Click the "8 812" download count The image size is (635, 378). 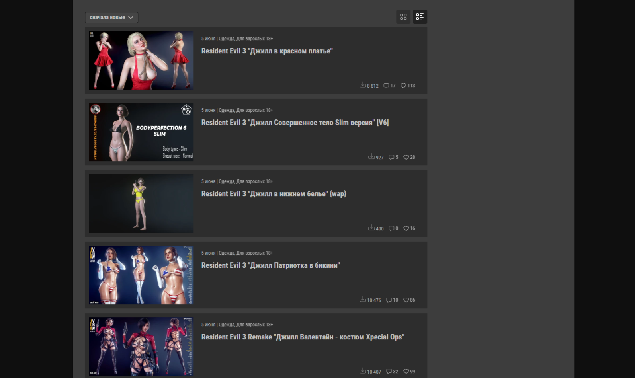[373, 86]
